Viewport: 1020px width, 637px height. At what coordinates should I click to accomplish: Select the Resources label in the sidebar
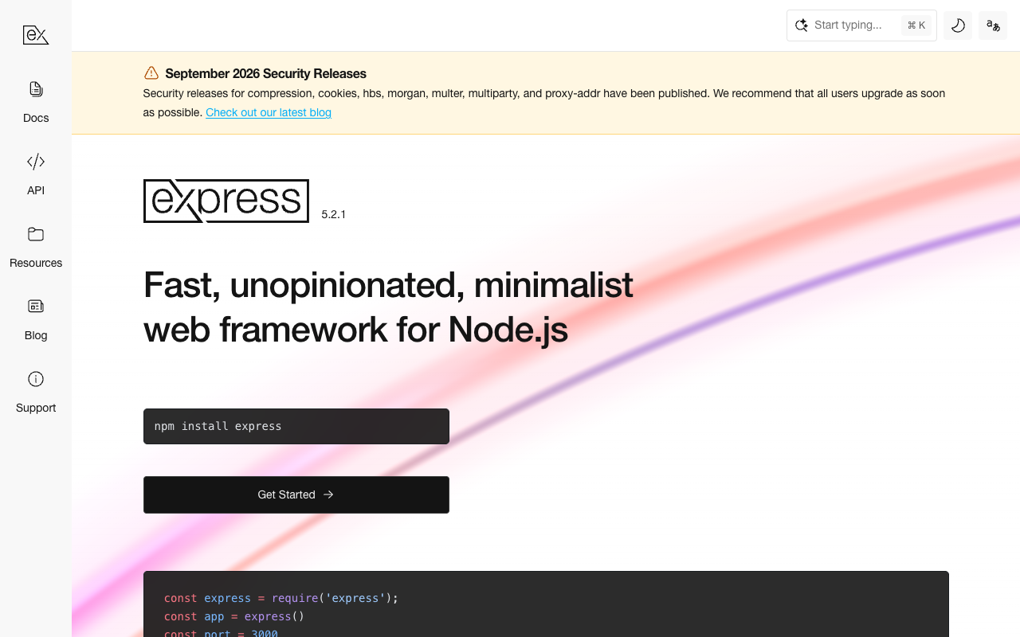coord(36,263)
